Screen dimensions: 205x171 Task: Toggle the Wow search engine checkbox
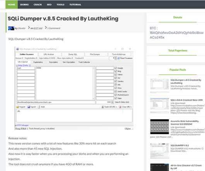[x=116, y=88]
